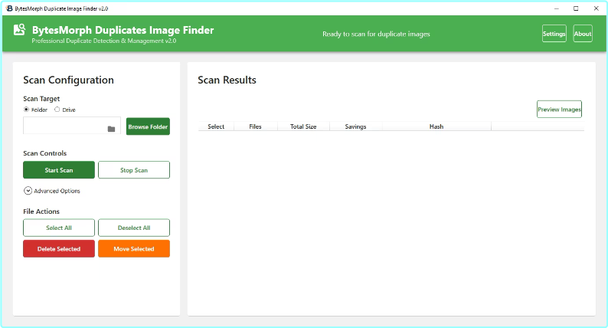608x328 pixels.
Task: Click the folder icon in path field
Action: pyautogui.click(x=111, y=129)
